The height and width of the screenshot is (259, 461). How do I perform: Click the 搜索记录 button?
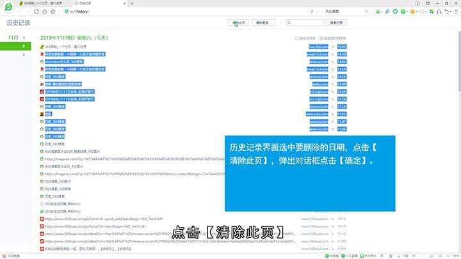pyautogui.click(x=336, y=22)
